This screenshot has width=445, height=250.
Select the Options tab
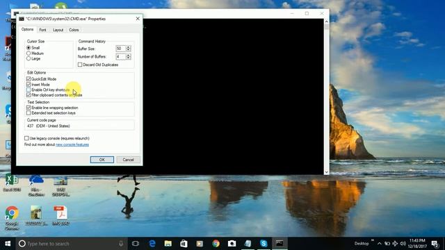click(28, 29)
